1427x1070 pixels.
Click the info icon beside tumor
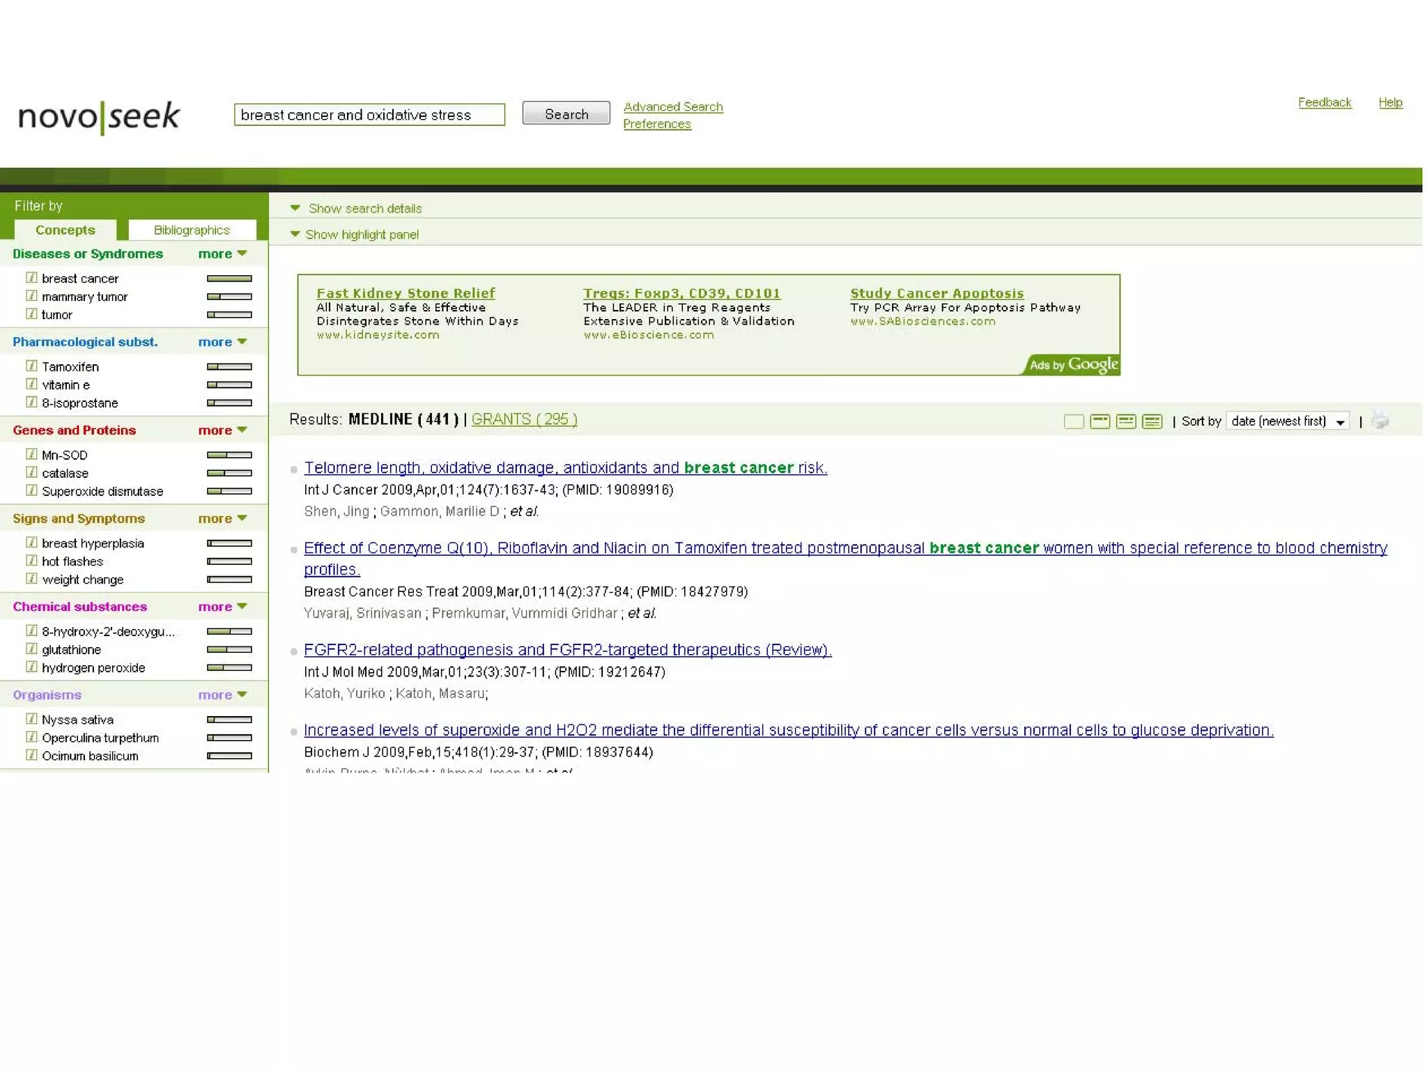click(x=31, y=313)
